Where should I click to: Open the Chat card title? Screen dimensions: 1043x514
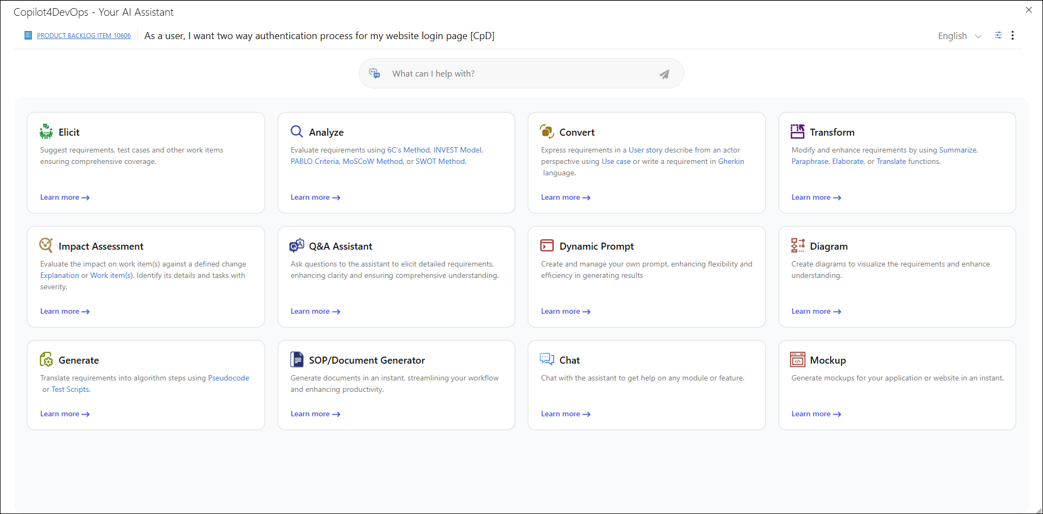[569, 360]
